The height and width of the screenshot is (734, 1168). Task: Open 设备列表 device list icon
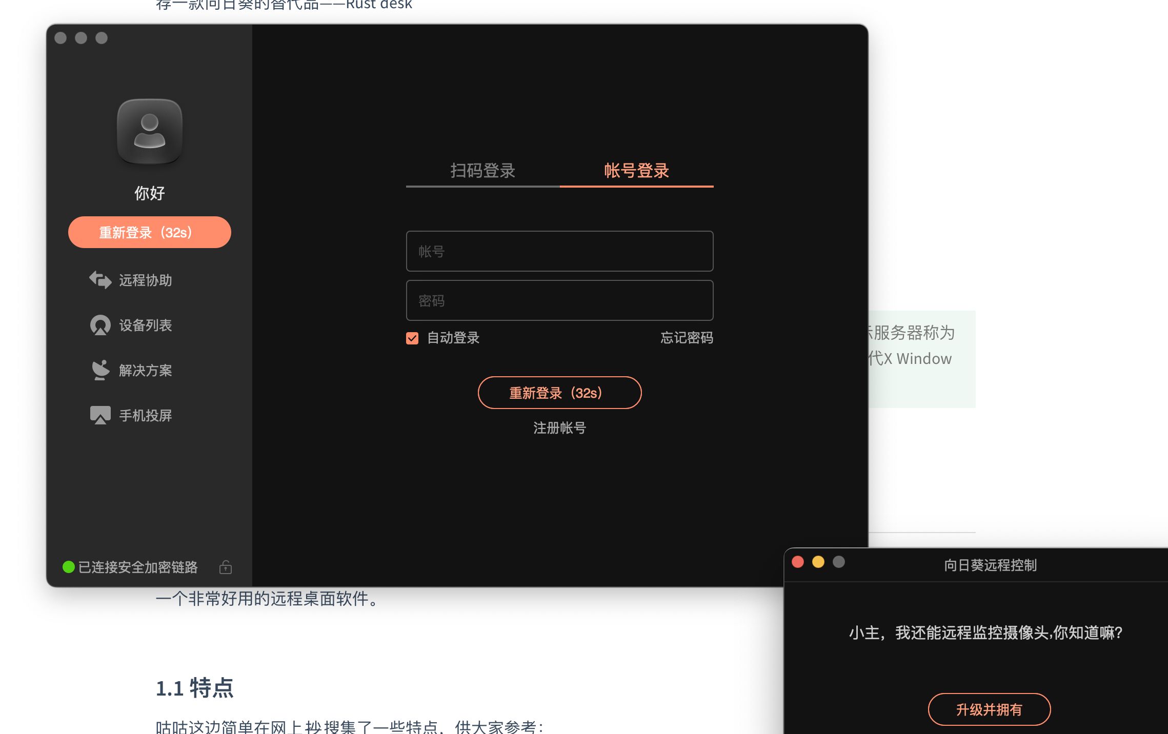tap(100, 325)
